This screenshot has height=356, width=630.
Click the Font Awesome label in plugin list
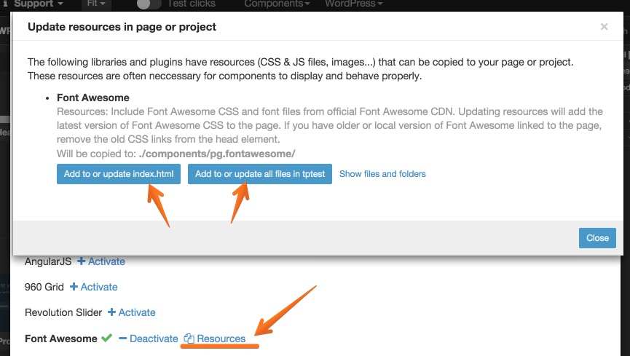click(61, 339)
